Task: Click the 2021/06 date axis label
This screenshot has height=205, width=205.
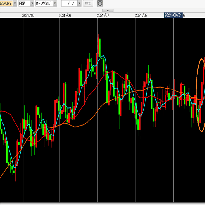Action: 65,15
